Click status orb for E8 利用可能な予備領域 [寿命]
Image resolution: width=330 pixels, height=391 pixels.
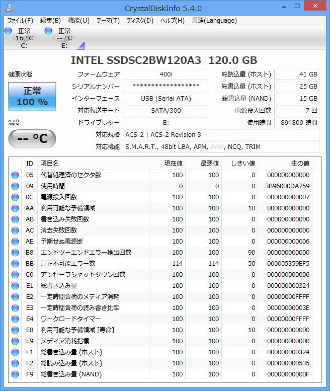pos(15,330)
